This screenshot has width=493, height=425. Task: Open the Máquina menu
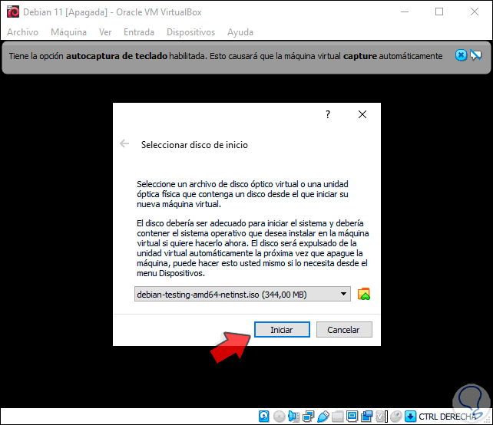pos(68,32)
